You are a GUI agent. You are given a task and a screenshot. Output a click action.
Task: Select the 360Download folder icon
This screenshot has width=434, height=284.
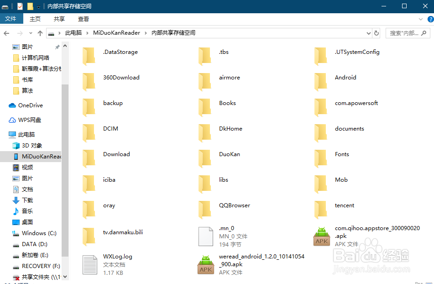coord(89,82)
